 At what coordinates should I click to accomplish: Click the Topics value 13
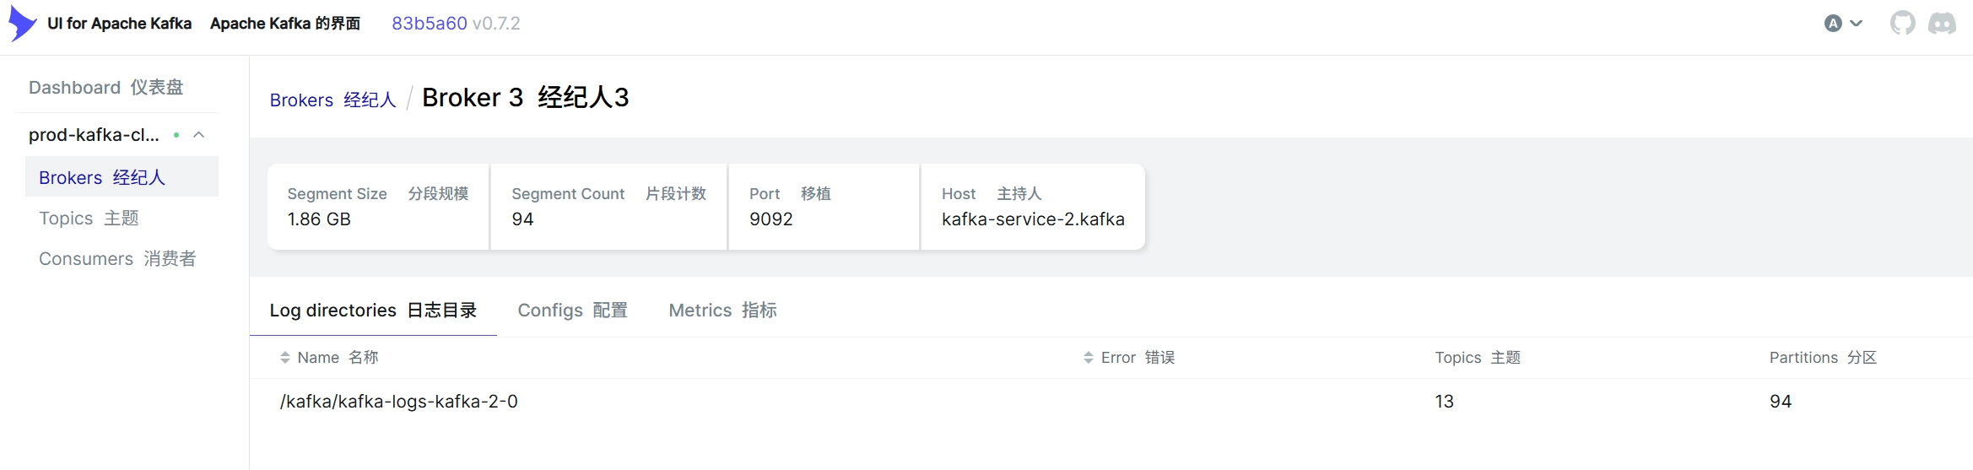pos(1444,402)
